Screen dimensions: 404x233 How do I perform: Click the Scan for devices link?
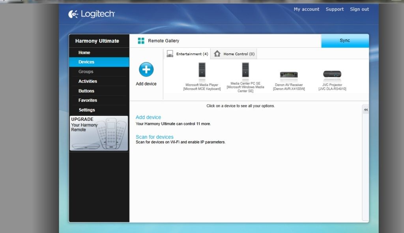155,137
